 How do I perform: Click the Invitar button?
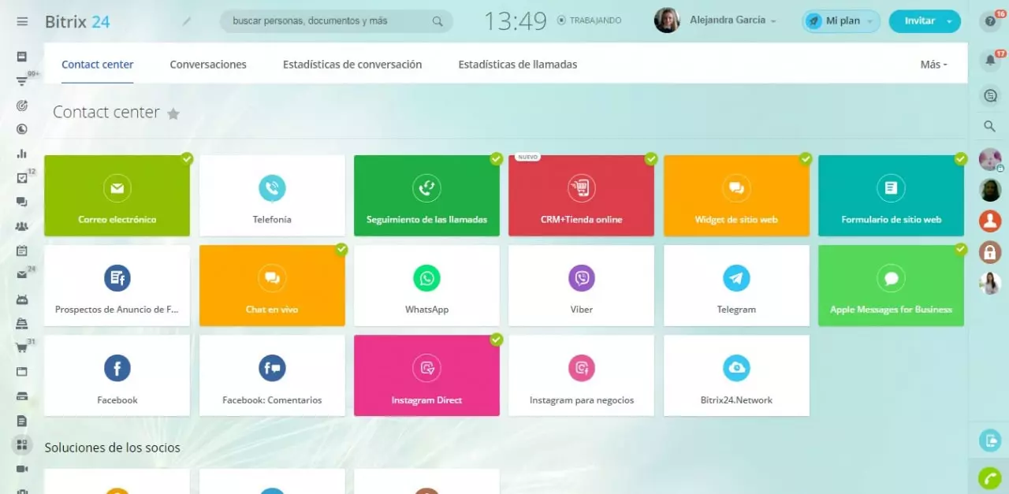(919, 21)
